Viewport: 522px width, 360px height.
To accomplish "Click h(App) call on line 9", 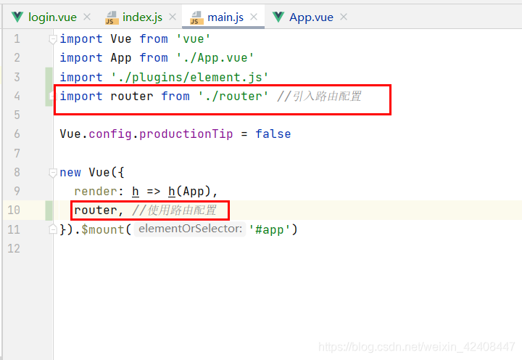I will coord(189,192).
